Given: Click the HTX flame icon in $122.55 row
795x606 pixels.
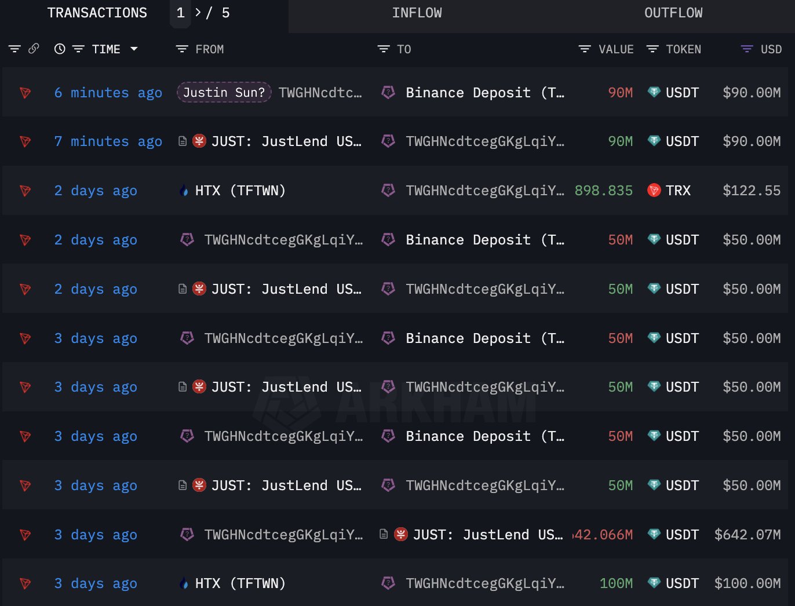Looking at the screenshot, I should click(x=184, y=191).
